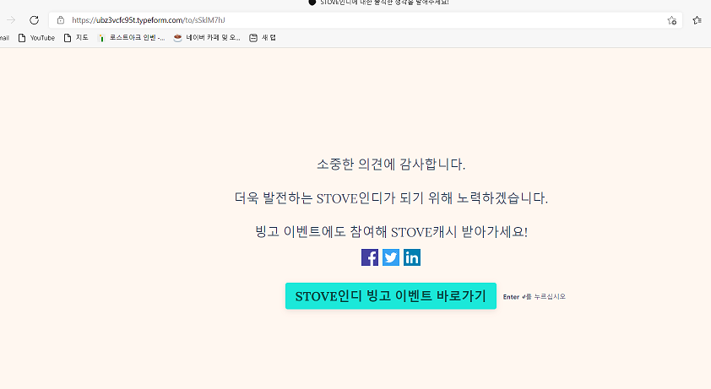Click the typeform URL address bar
This screenshot has width=711, height=389.
click(x=366, y=20)
